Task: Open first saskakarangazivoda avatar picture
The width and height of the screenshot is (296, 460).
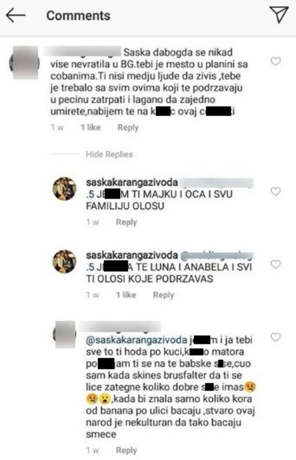Action: (x=64, y=189)
